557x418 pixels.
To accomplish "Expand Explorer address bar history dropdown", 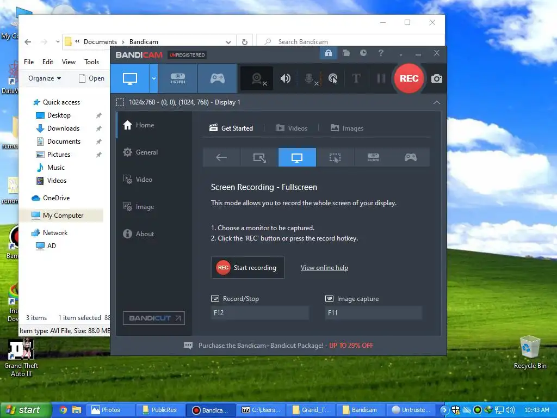I will pos(228,42).
